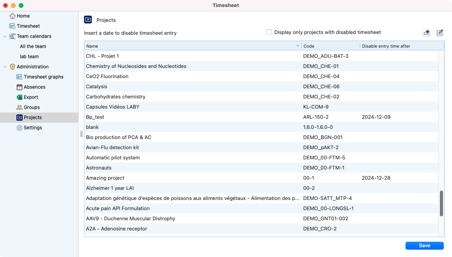This screenshot has width=452, height=257.
Task: Click the vertical scrollbar thumb
Action: (x=441, y=203)
